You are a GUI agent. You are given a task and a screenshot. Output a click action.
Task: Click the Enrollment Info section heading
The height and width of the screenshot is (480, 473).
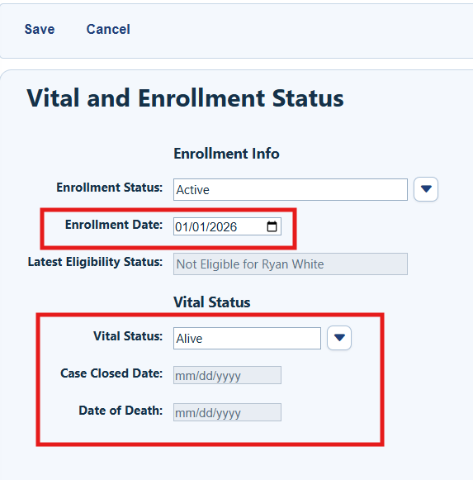pos(226,154)
